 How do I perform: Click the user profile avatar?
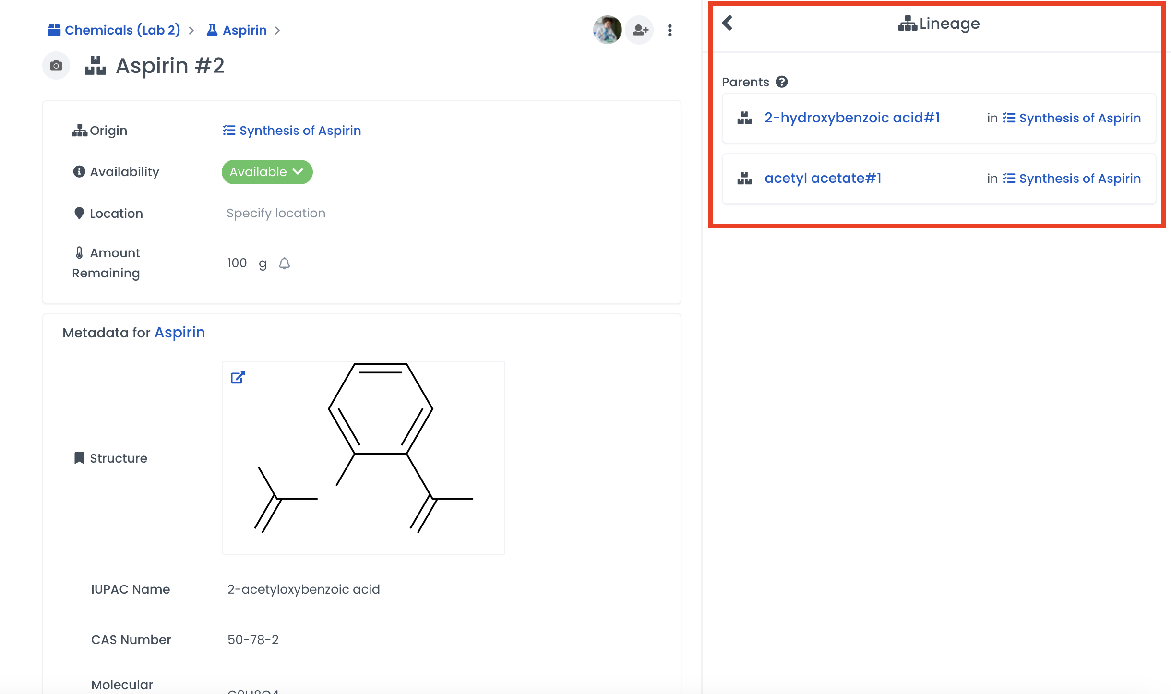pos(607,30)
